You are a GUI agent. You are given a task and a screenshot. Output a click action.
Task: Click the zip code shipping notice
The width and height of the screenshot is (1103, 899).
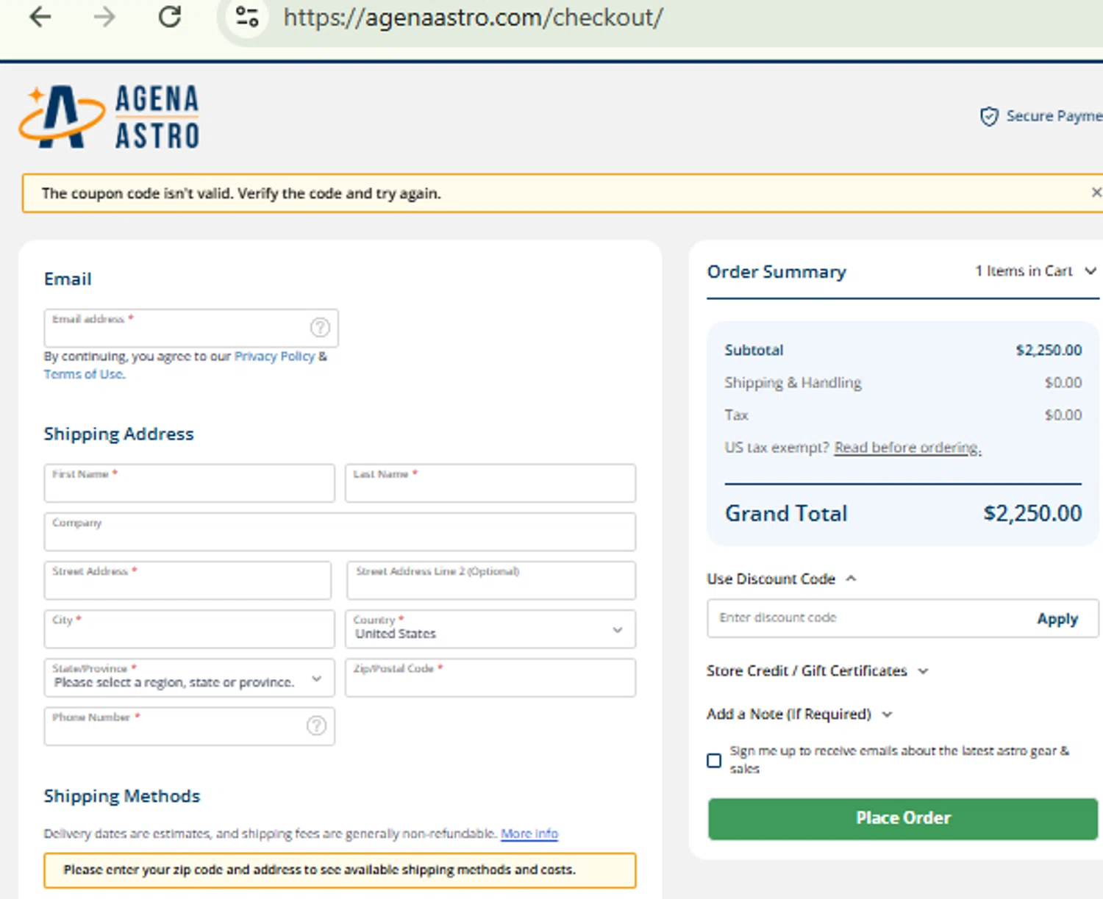point(340,870)
